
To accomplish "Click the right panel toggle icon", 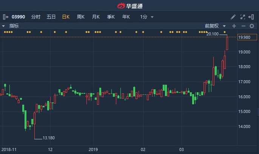I will pos(252,17).
